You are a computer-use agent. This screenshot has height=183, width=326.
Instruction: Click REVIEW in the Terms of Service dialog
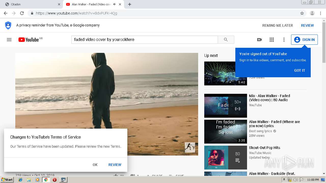pos(115,165)
